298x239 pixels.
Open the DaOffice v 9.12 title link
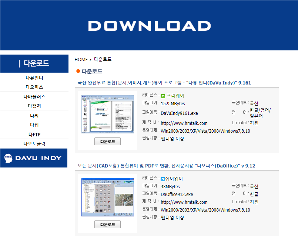pyautogui.click(x=166, y=166)
